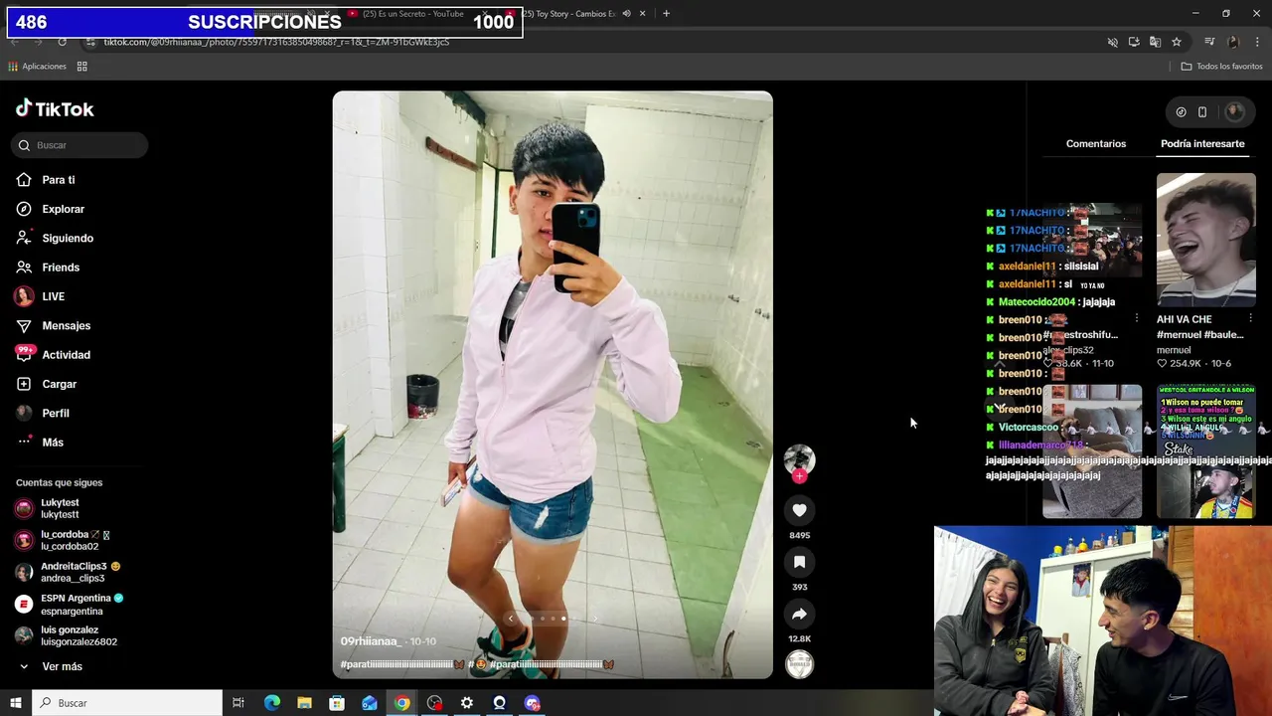Open the Más options menu
1272x716 pixels.
pyautogui.click(x=40, y=443)
